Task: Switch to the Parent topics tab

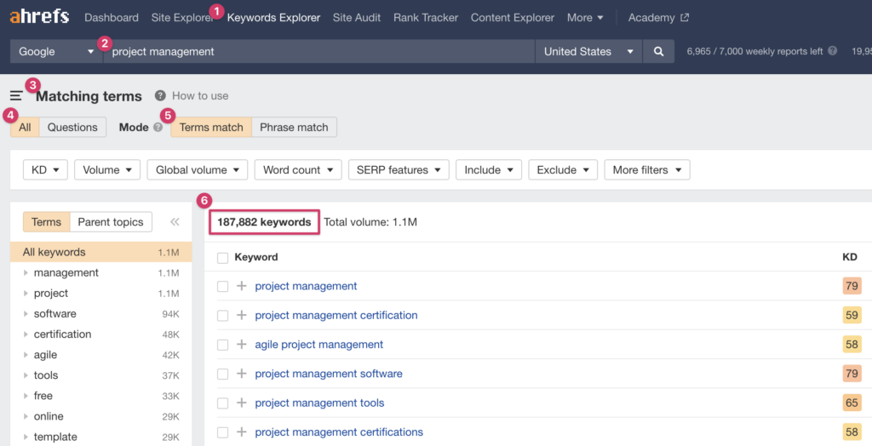Action: point(111,222)
